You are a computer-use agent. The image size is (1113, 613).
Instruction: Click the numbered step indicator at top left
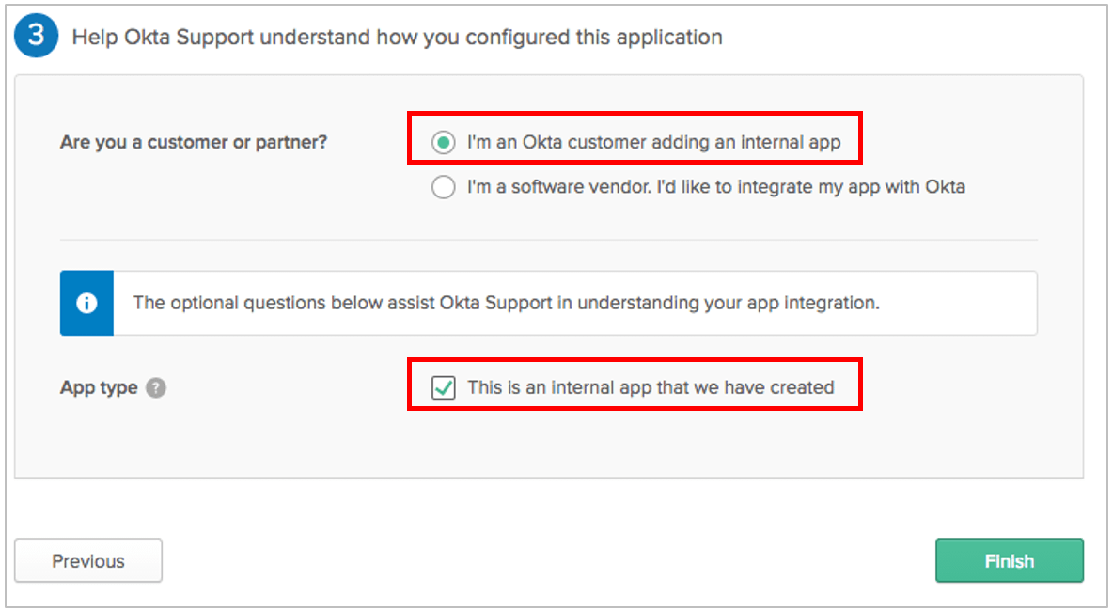click(x=36, y=36)
